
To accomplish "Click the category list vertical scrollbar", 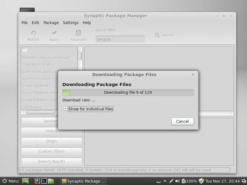I will (80, 56).
